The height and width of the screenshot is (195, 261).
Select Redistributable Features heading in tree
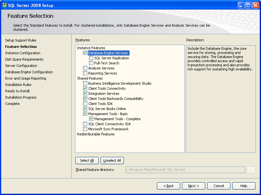[96, 134]
